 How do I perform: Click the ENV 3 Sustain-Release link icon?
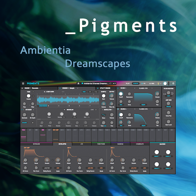(x=139, y=160)
